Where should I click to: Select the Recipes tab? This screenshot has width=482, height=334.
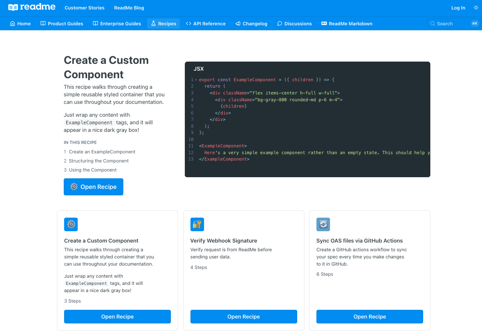[163, 23]
